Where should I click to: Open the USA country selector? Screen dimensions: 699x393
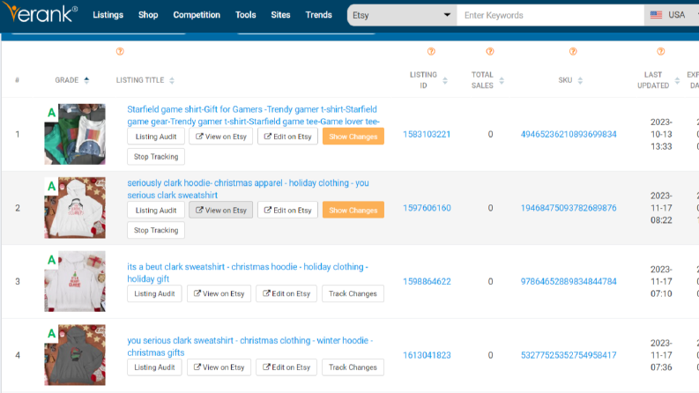coord(672,15)
